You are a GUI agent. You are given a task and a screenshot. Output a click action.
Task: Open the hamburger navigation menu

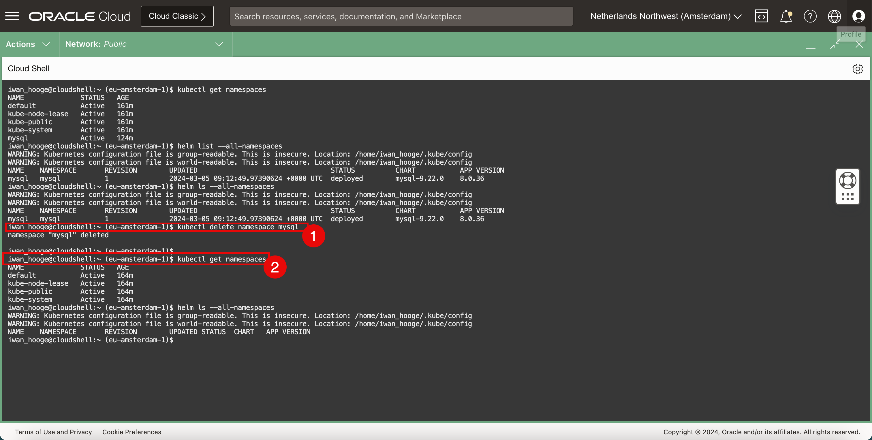(x=12, y=16)
